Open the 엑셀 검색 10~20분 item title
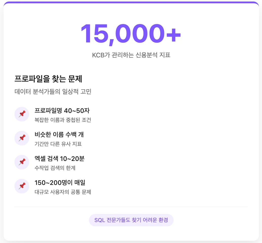This screenshot has width=262, height=243. 59,159
